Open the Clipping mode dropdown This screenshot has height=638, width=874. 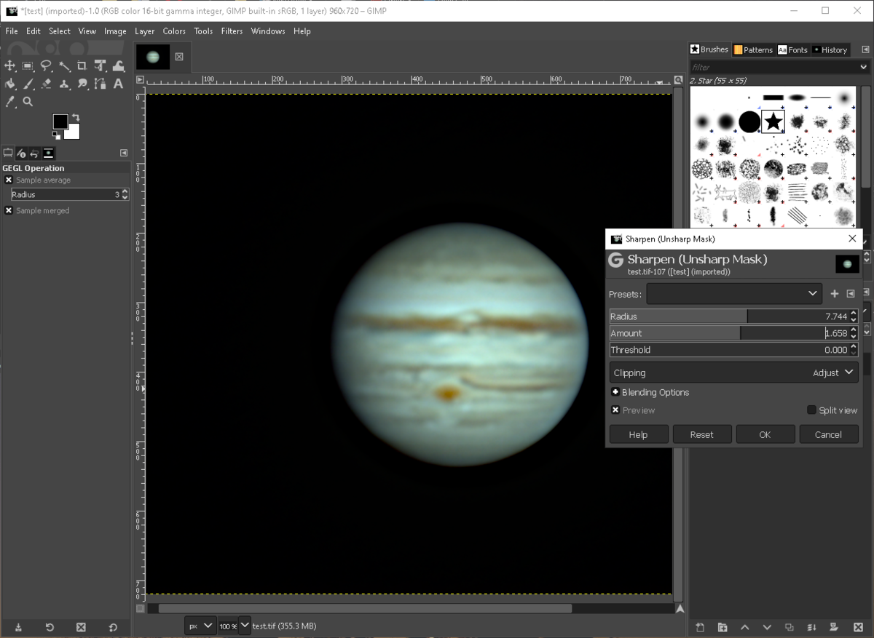click(x=733, y=372)
